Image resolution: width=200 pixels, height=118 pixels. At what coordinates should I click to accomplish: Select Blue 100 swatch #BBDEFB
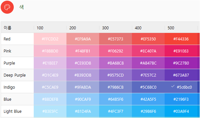[50, 99]
